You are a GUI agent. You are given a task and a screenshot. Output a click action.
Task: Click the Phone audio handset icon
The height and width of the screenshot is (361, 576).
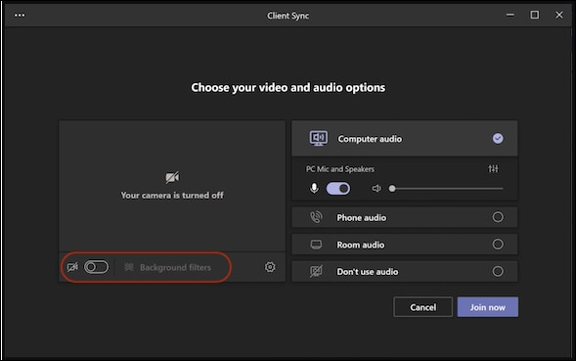click(316, 217)
